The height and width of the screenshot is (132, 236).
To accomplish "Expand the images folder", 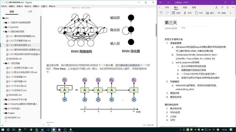I will point(4,113).
